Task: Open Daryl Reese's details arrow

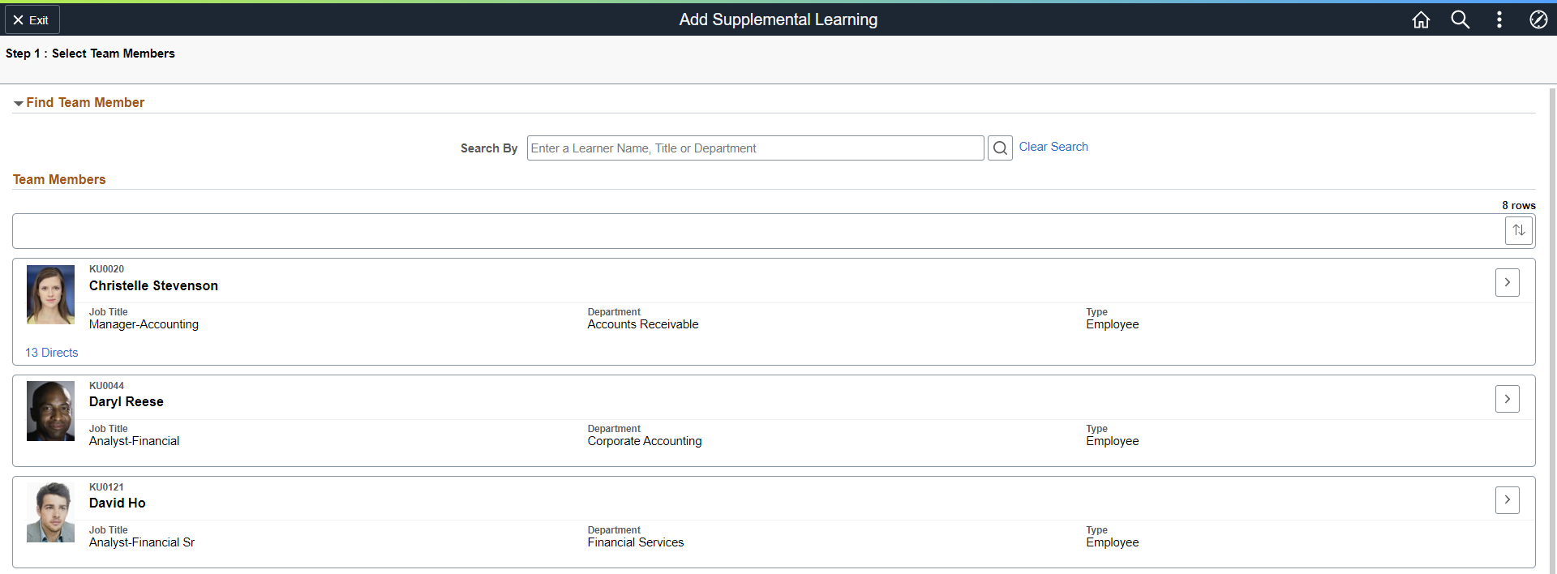Action: (x=1508, y=399)
